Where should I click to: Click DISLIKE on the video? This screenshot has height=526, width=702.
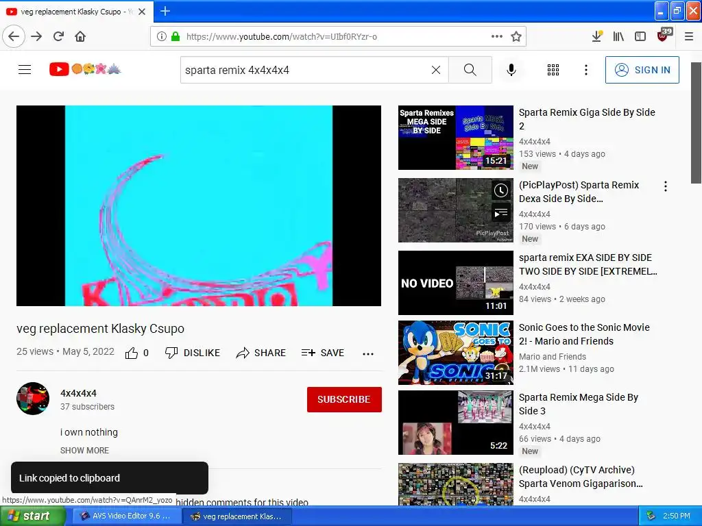click(193, 353)
